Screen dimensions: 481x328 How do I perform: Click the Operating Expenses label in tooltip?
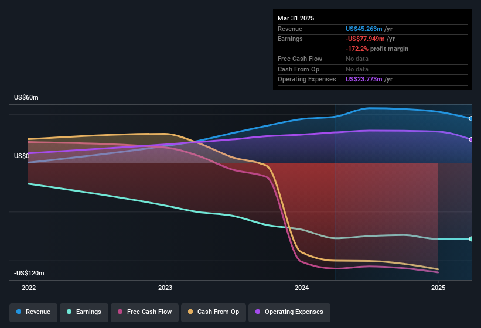[307, 80]
